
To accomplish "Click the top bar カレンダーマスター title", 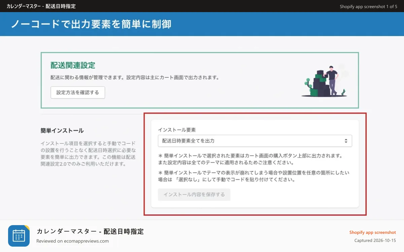I will click(41, 6).
